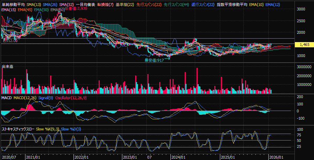
Task: Select the Slow %D(3) stochastic label
Action: point(71,129)
